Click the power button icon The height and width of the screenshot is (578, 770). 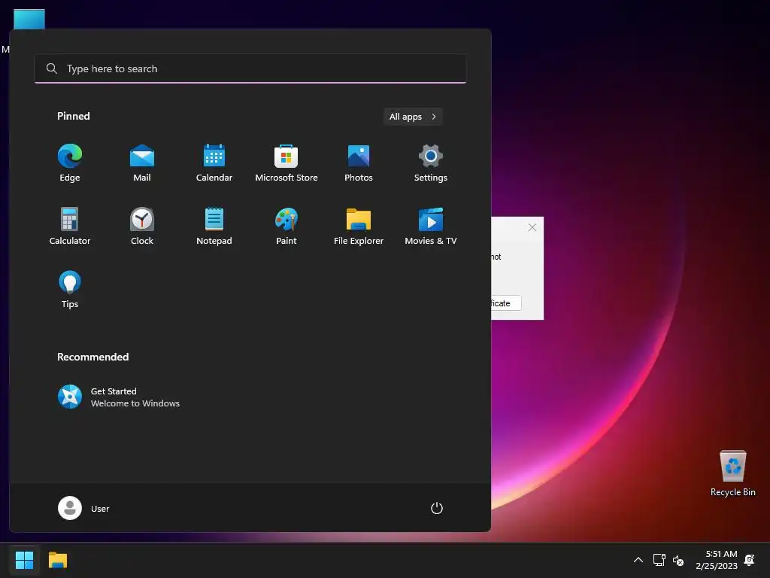437,508
